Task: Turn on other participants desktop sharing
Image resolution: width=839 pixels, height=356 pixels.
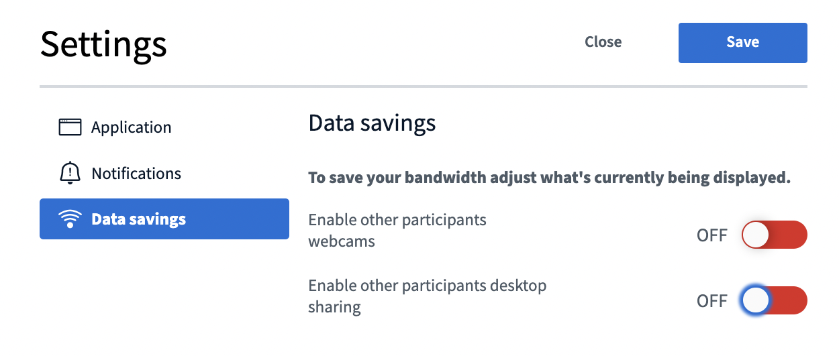Action: [x=774, y=300]
